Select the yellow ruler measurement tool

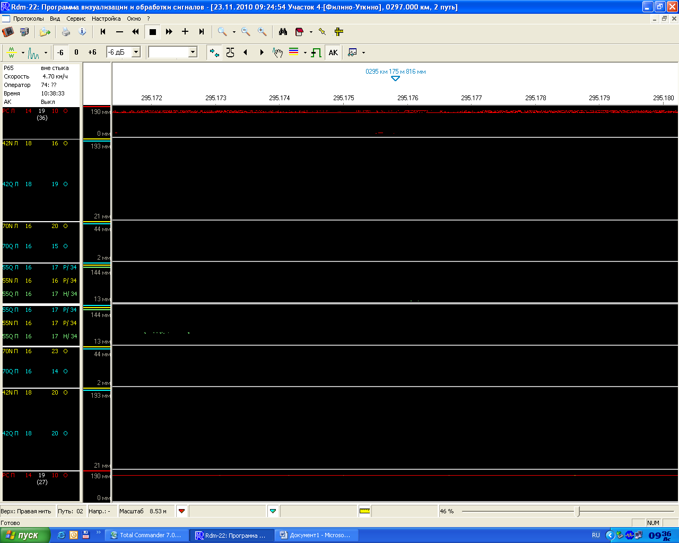click(x=338, y=32)
